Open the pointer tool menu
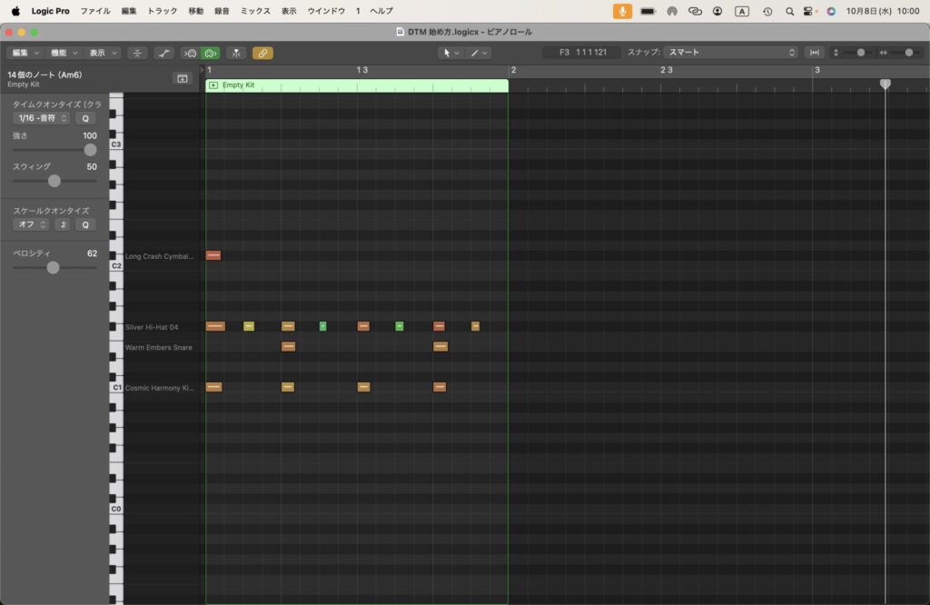The image size is (930, 605). (450, 53)
